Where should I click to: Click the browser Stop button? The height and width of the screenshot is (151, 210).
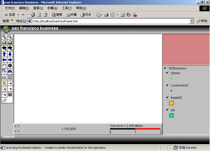(33, 15)
